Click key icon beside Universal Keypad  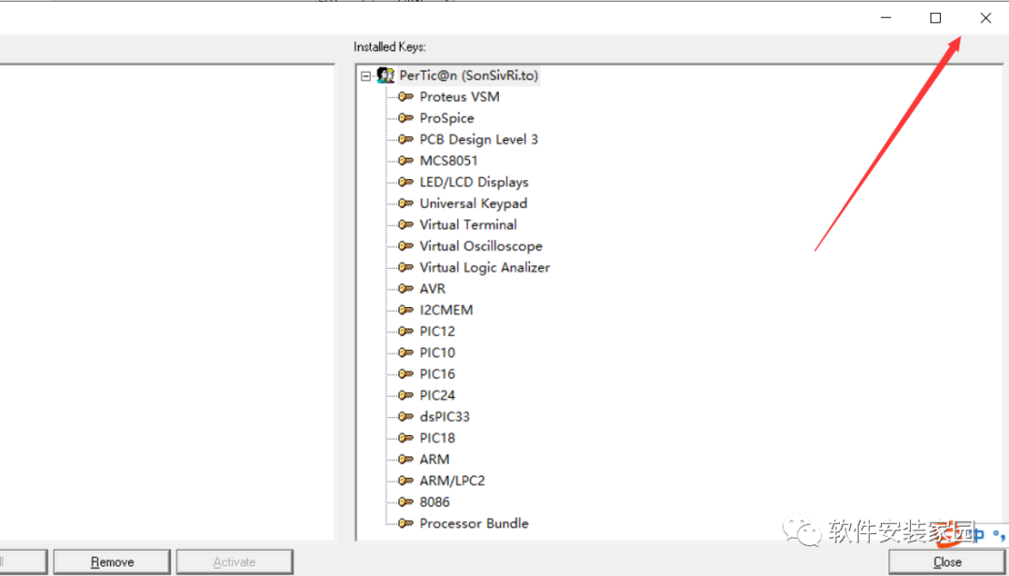[x=405, y=204]
